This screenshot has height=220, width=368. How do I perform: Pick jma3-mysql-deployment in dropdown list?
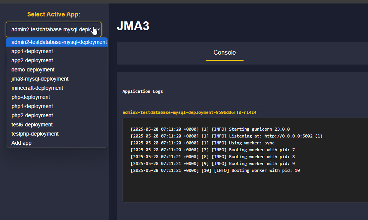pos(40,79)
